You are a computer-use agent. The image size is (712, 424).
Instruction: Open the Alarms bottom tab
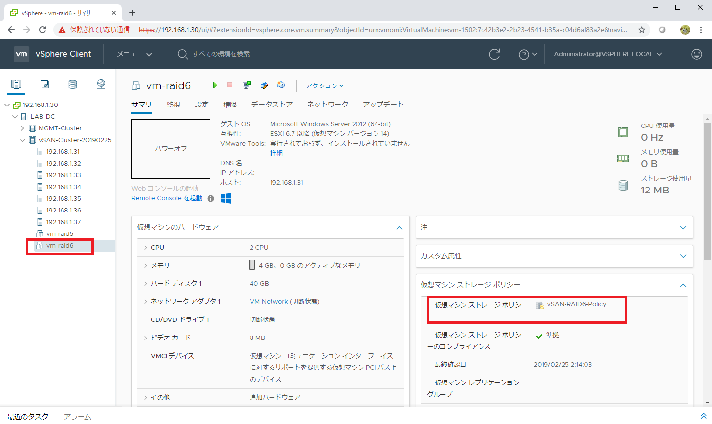tap(78, 417)
